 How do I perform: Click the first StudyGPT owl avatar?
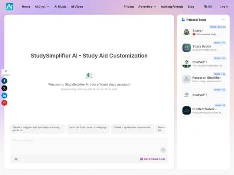tap(186, 64)
